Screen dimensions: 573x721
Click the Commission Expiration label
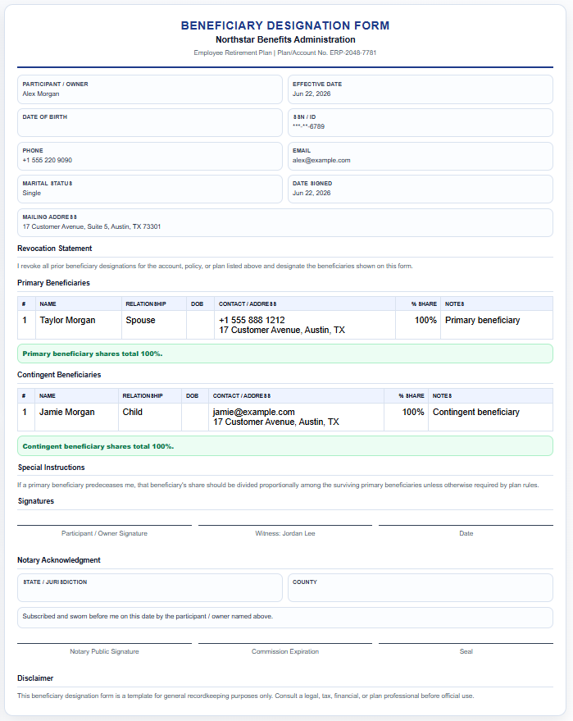pos(285,651)
